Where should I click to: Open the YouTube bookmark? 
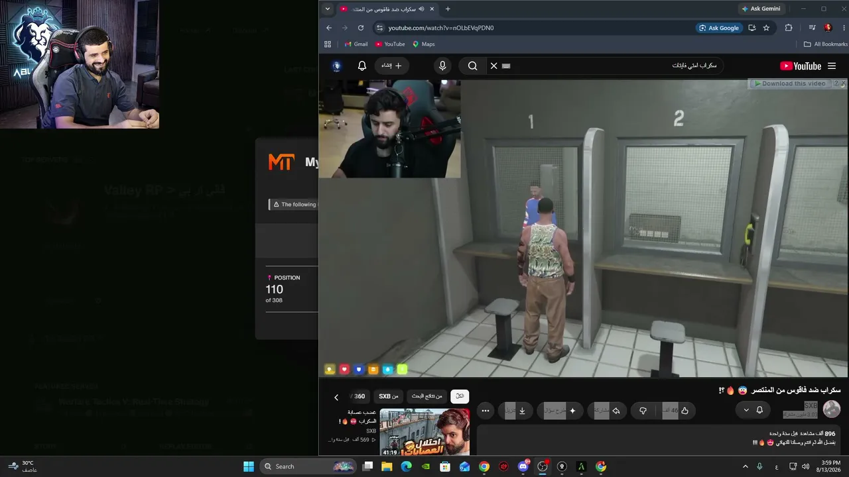(x=390, y=44)
